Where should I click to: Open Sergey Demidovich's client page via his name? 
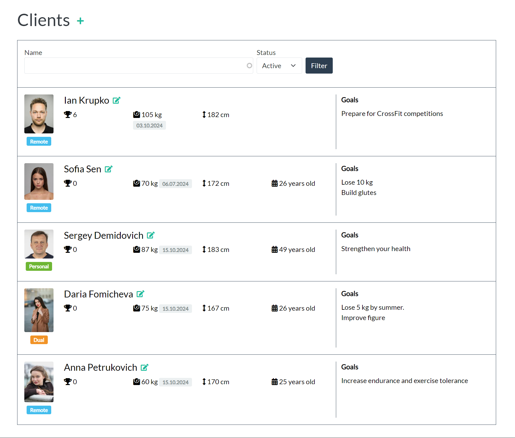[104, 236]
